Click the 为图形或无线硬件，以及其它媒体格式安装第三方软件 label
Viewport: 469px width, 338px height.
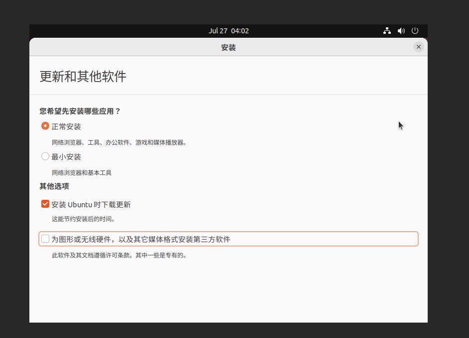tap(140, 240)
